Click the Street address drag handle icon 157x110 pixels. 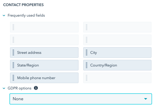13,52
